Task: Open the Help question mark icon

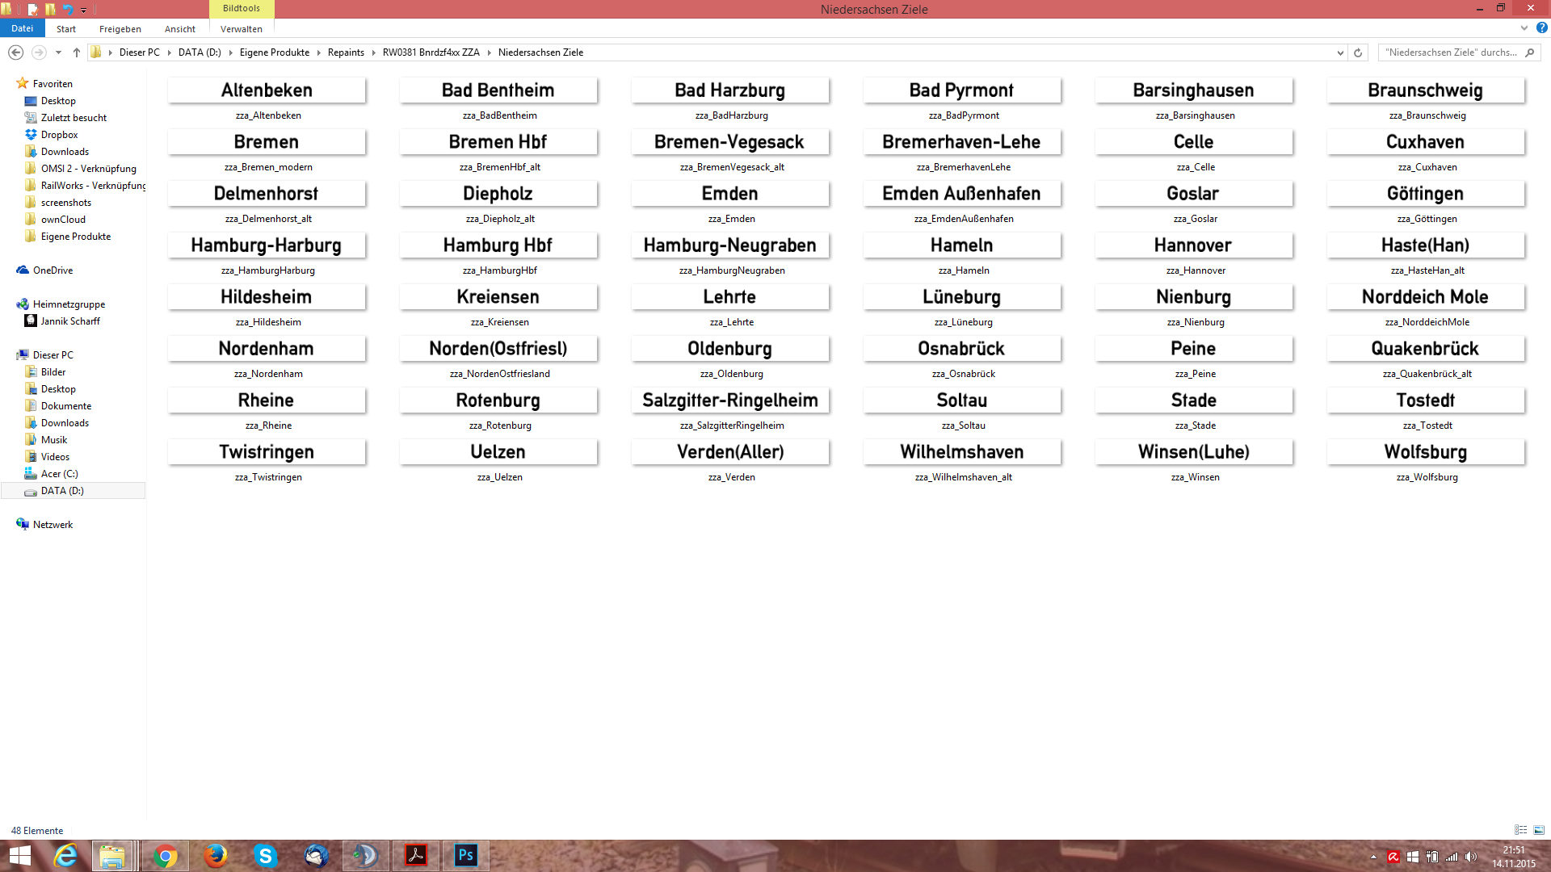Action: pyautogui.click(x=1541, y=28)
